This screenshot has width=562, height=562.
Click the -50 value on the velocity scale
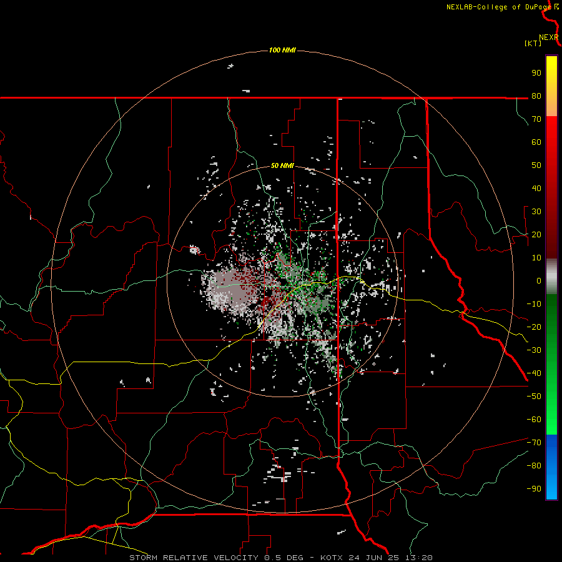[x=534, y=397]
